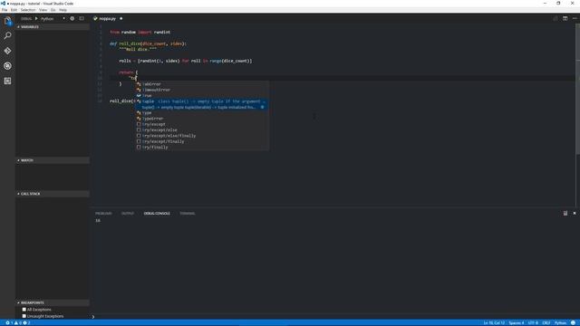Insert the try/finally snippet suggestion

pyautogui.click(x=201, y=147)
